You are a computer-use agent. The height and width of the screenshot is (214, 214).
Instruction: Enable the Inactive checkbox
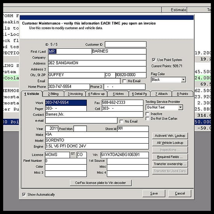point(147,114)
